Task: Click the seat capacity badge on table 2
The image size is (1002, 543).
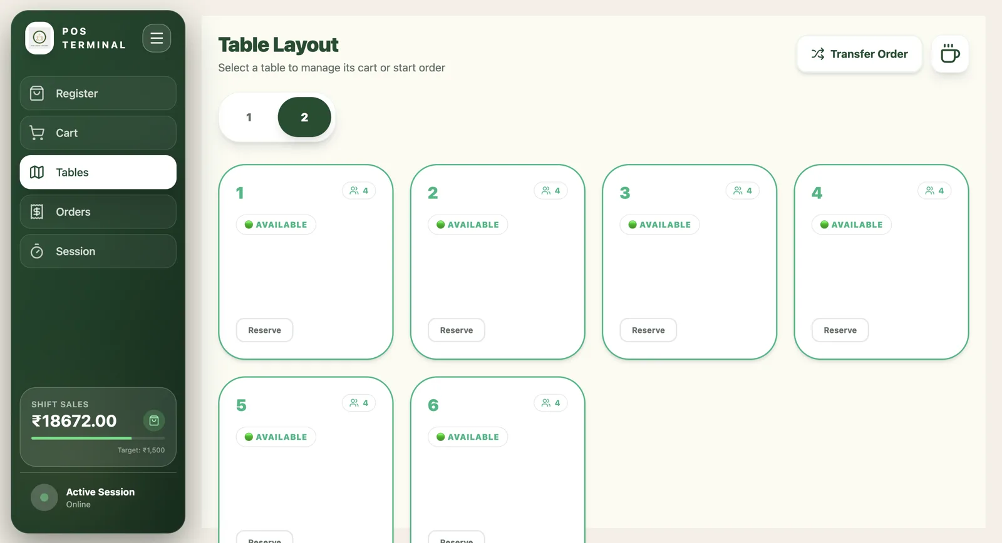Action: [551, 191]
